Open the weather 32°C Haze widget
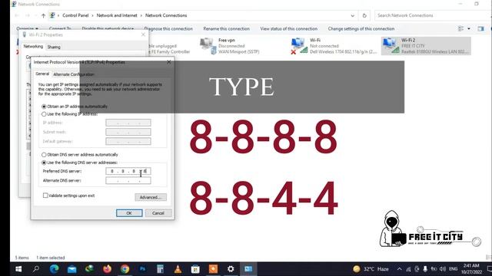The width and height of the screenshot is (492, 276). click(x=371, y=269)
